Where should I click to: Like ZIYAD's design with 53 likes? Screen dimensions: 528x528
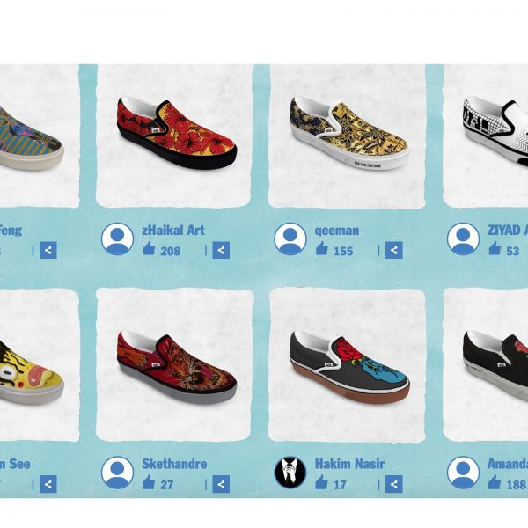495,248
